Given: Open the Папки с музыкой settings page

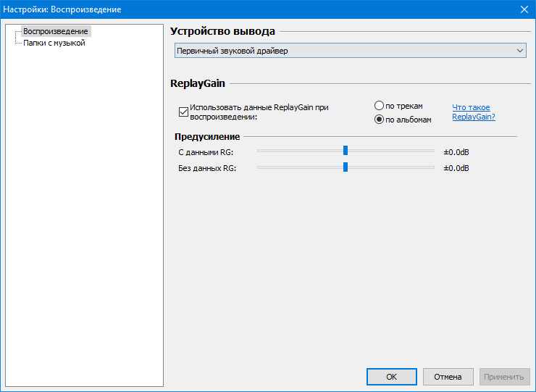Looking at the screenshot, I should pos(54,43).
